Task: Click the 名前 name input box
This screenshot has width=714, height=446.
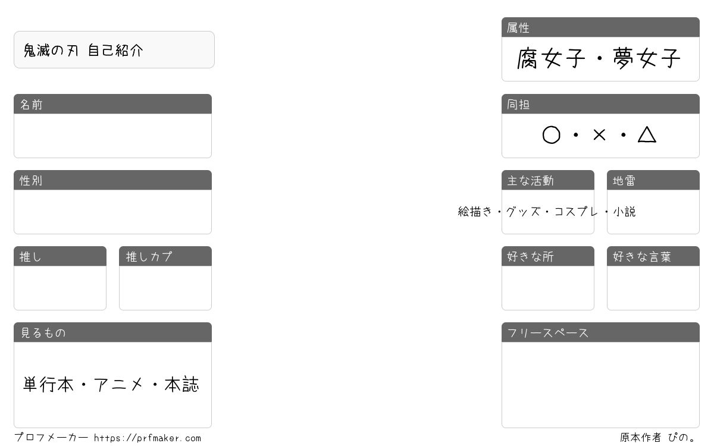Action: pos(112,136)
